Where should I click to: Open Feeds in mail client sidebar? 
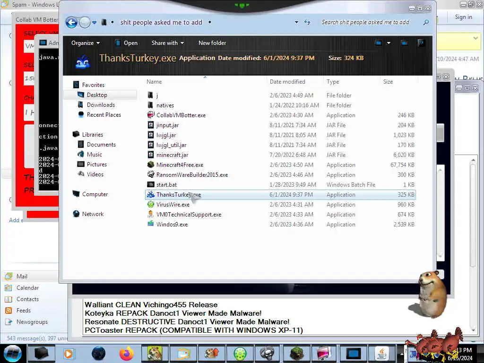(24, 311)
